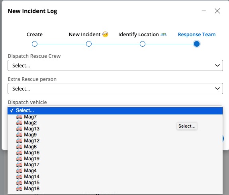Click the New Incident Log title
This screenshot has height=195, width=229.
click(32, 11)
